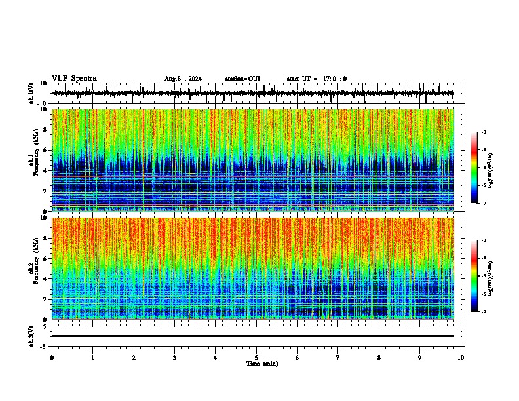The height and width of the screenshot is (401, 519).
Task: Click inside the ch.2 spectrogram panel
Action: tap(253, 269)
